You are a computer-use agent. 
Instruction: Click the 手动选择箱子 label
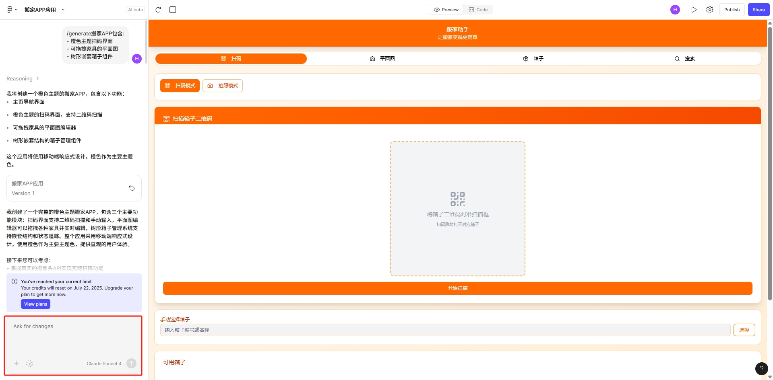tap(175, 319)
